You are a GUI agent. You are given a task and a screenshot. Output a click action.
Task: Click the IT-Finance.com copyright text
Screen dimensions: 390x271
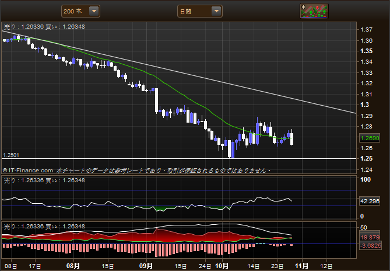coord(28,171)
